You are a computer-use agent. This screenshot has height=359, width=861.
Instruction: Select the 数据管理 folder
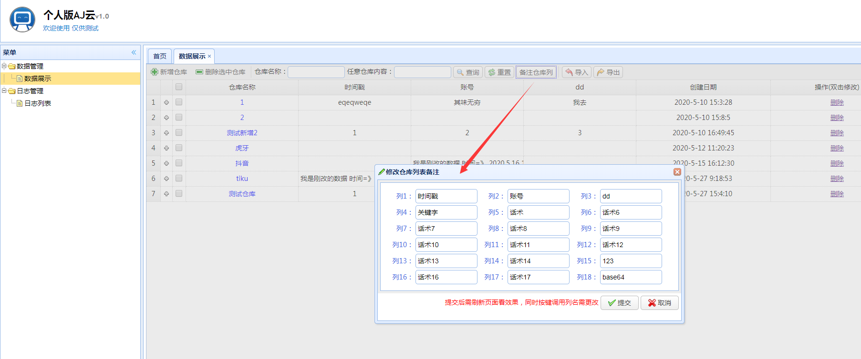click(30, 66)
